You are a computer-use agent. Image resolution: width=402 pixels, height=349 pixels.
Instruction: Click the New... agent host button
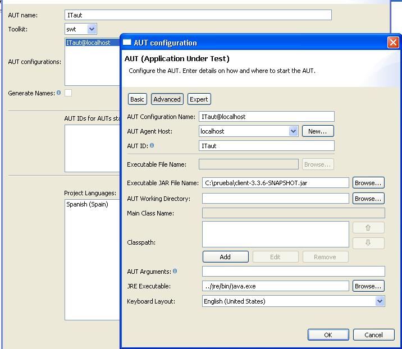click(x=318, y=131)
